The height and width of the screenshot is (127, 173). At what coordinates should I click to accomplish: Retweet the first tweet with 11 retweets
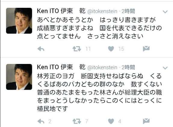pyautogui.click(x=77, y=49)
